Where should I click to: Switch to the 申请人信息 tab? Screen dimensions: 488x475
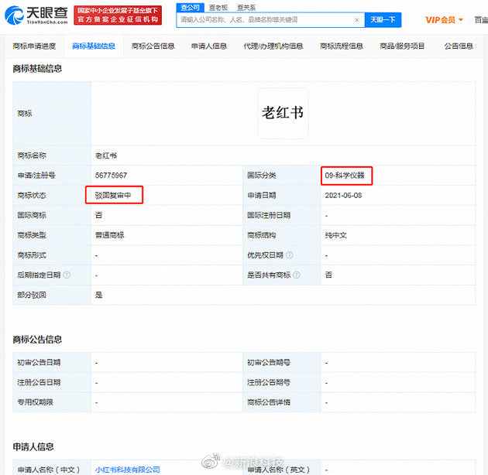(x=209, y=46)
